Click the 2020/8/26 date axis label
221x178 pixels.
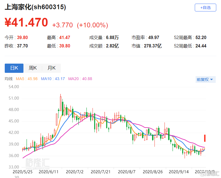[x=153, y=172]
